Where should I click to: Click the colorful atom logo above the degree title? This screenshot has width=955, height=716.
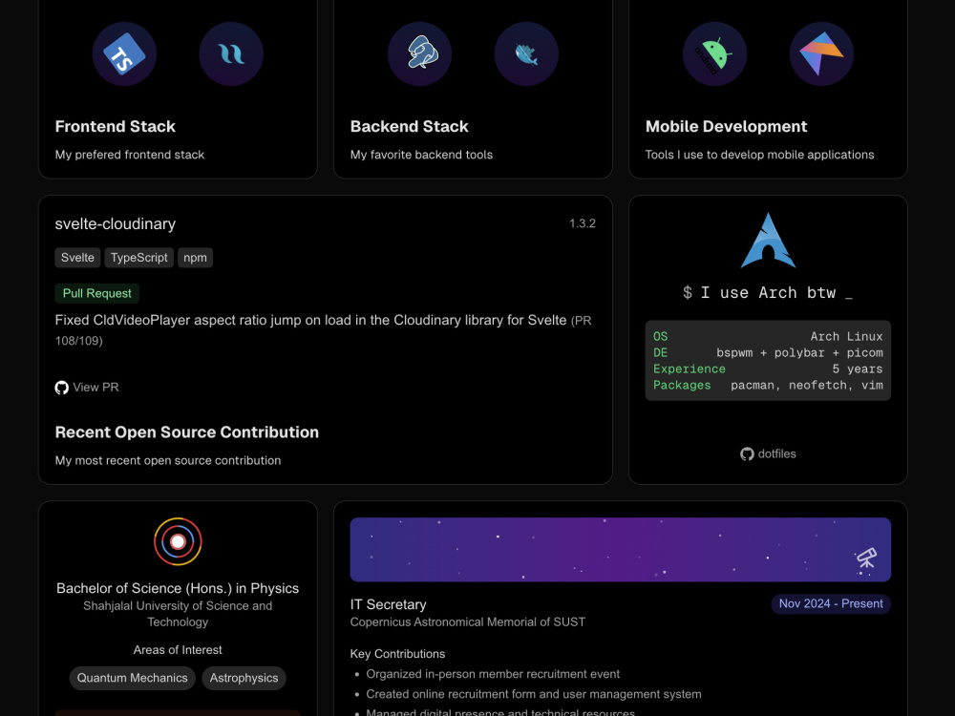pos(178,540)
